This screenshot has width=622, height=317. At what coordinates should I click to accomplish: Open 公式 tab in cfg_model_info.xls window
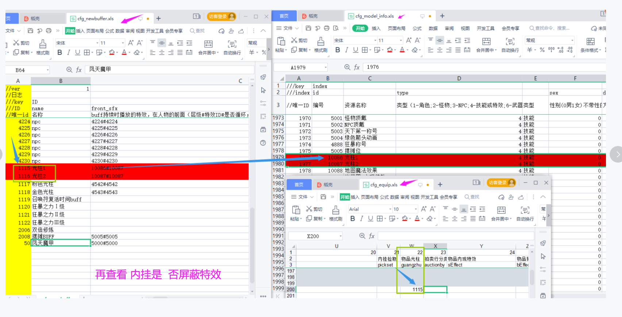[417, 28]
